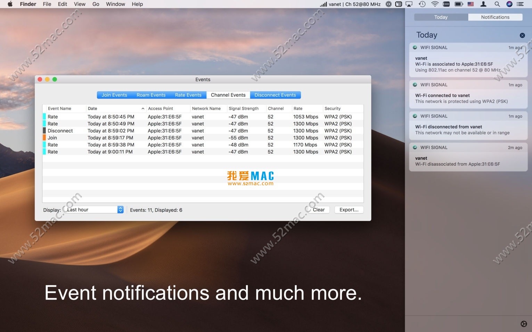Toggle the Join Events filter
This screenshot has width=532, height=332.
(114, 95)
